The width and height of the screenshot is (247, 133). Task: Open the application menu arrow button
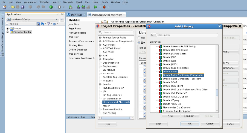point(62,19)
